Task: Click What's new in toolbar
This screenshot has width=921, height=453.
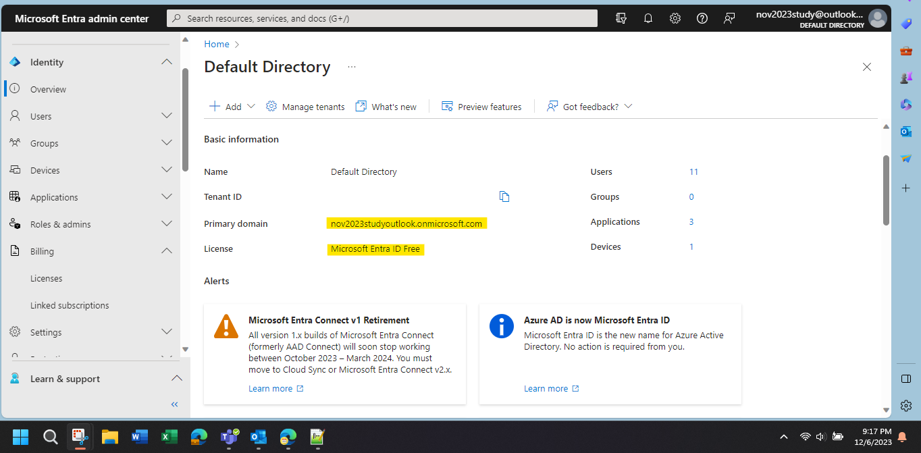Action: (x=386, y=107)
